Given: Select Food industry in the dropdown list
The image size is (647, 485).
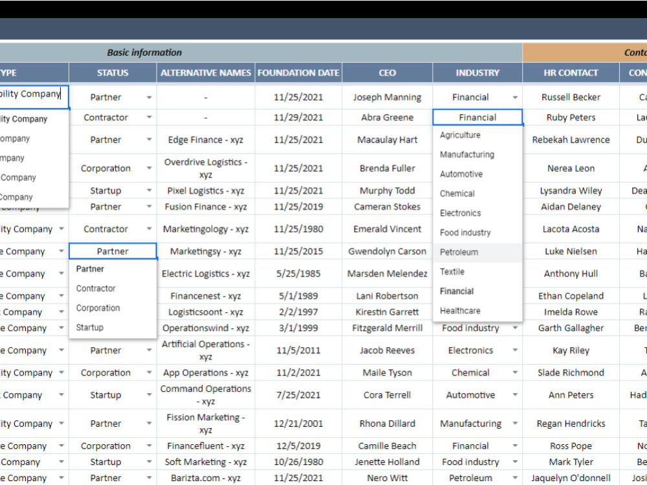Looking at the screenshot, I should pyautogui.click(x=477, y=232).
